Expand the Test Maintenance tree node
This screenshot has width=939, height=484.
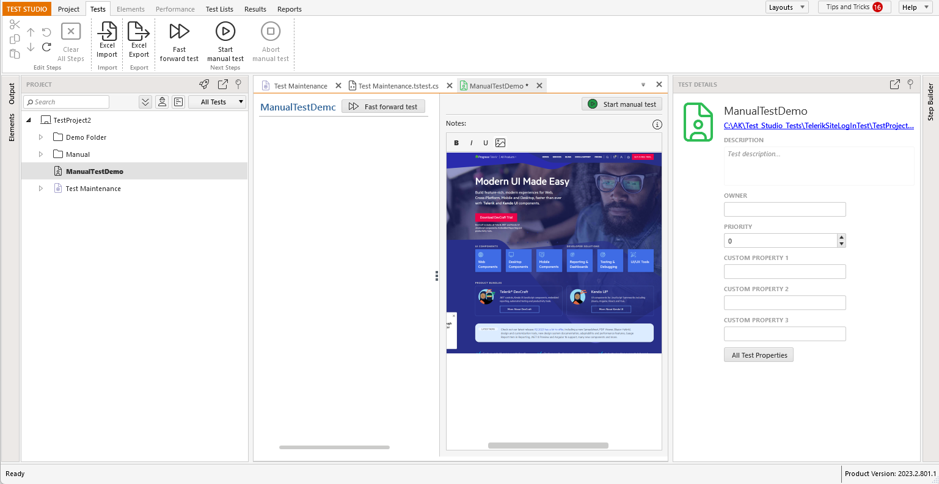[x=41, y=189]
